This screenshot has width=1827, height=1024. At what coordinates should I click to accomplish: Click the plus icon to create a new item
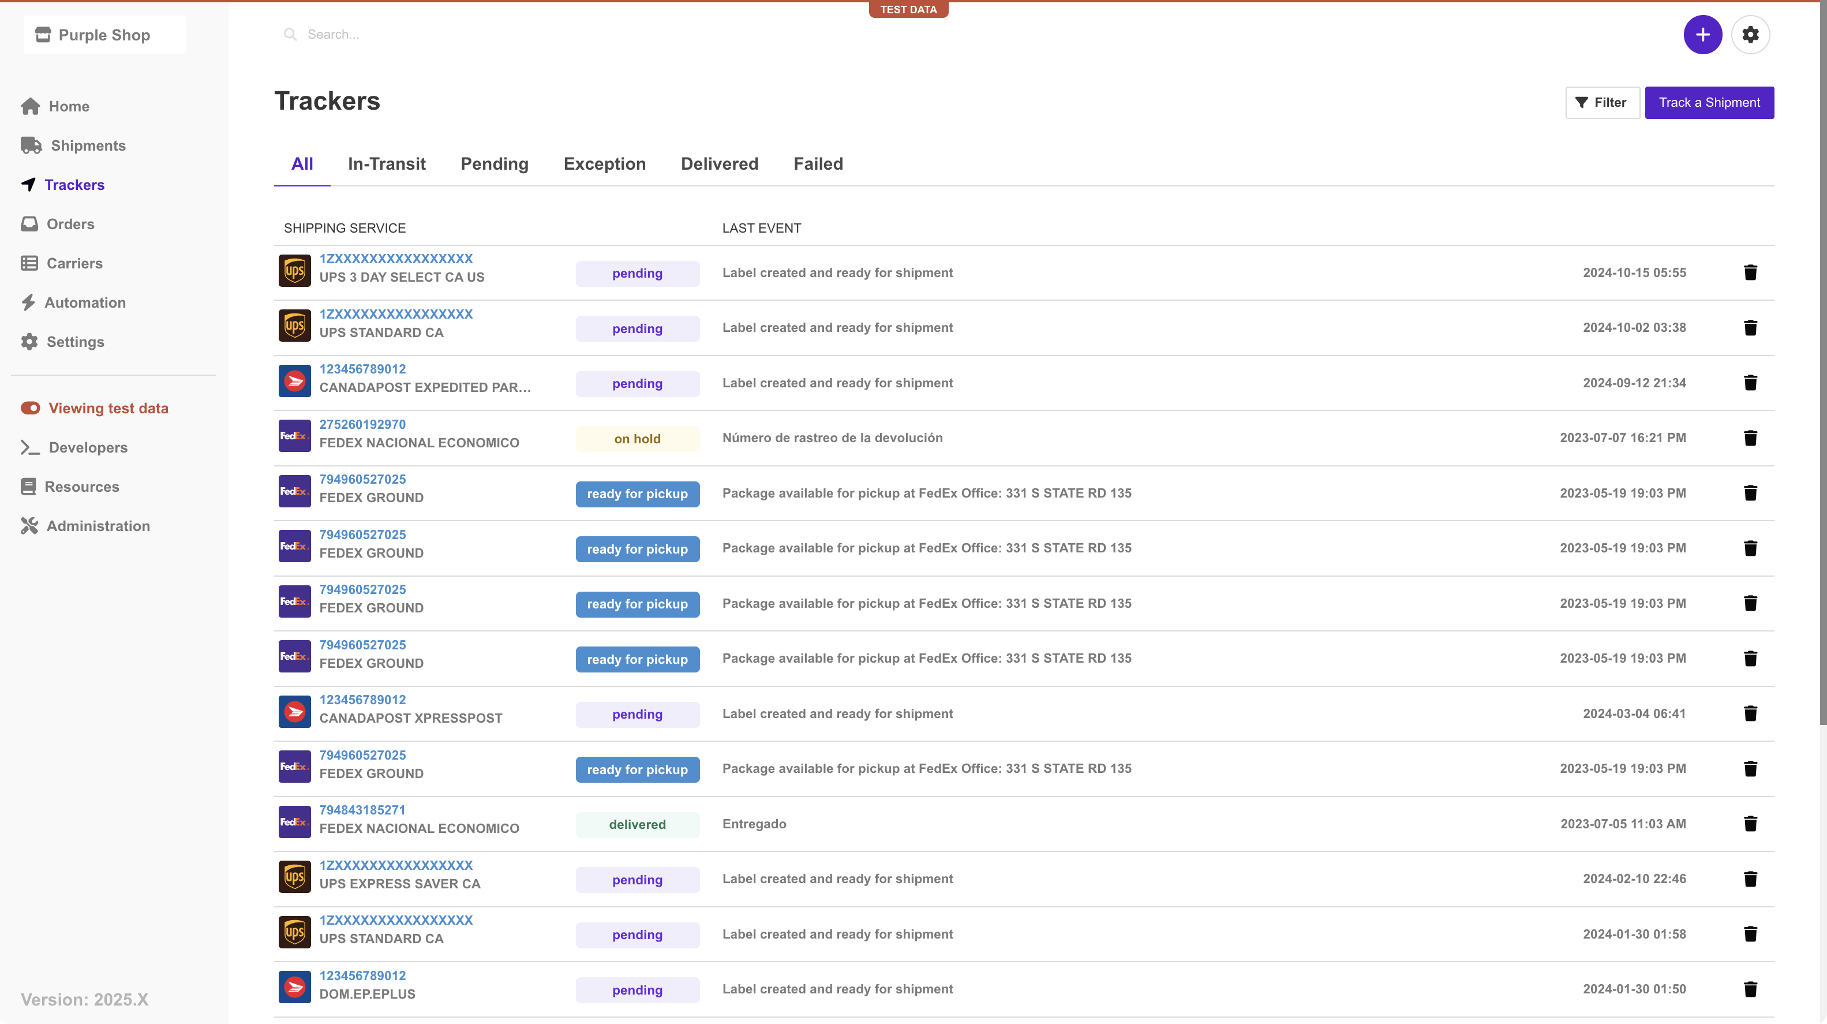pyautogui.click(x=1703, y=34)
